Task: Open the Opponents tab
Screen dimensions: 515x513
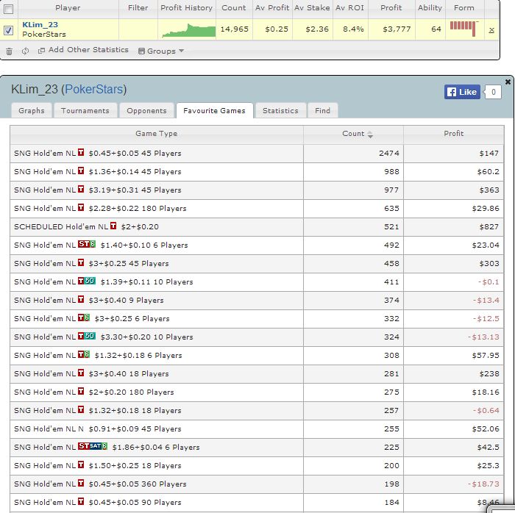Action: [x=147, y=110]
